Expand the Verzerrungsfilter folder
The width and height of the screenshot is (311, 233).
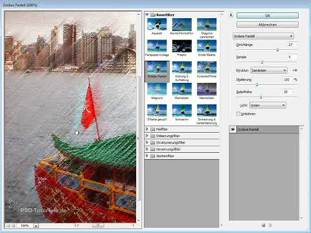(147, 149)
